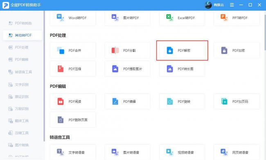Launch the Excel转PDF converter

click(182, 18)
